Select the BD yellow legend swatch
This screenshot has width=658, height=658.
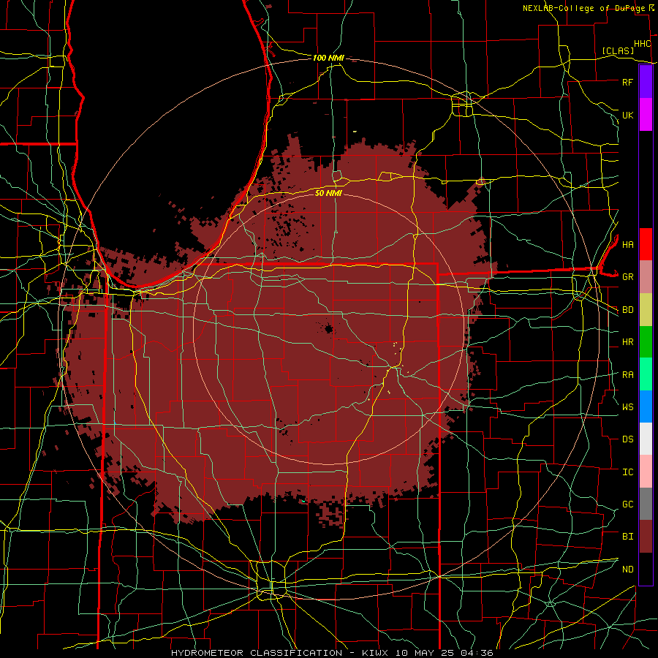646,309
